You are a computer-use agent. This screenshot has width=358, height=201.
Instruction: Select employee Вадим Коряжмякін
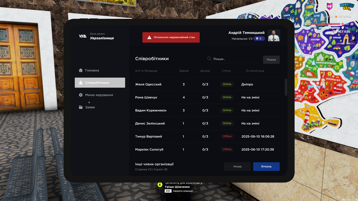click(x=207, y=110)
